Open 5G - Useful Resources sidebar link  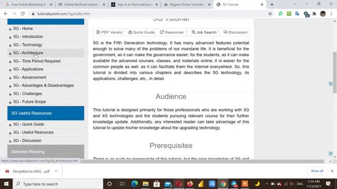point(33,132)
